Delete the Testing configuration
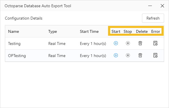The height and width of the screenshot is (108, 169). point(140,43)
